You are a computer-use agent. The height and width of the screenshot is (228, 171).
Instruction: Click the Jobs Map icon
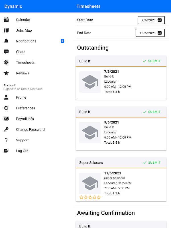[6, 30]
